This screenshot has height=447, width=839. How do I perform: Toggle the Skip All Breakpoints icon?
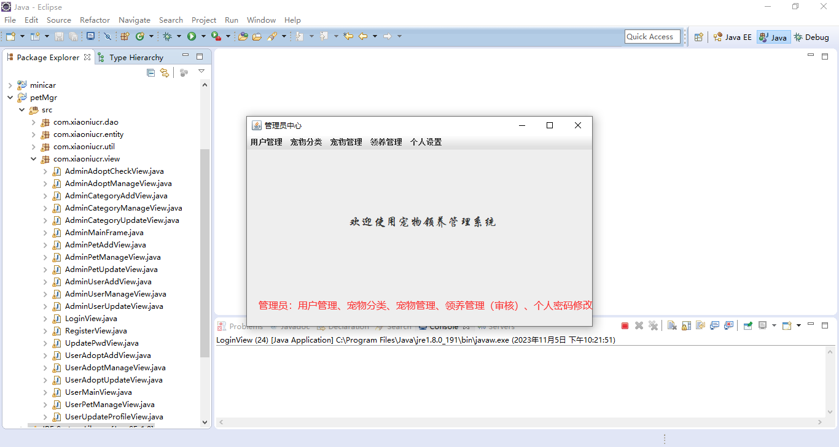(x=107, y=37)
